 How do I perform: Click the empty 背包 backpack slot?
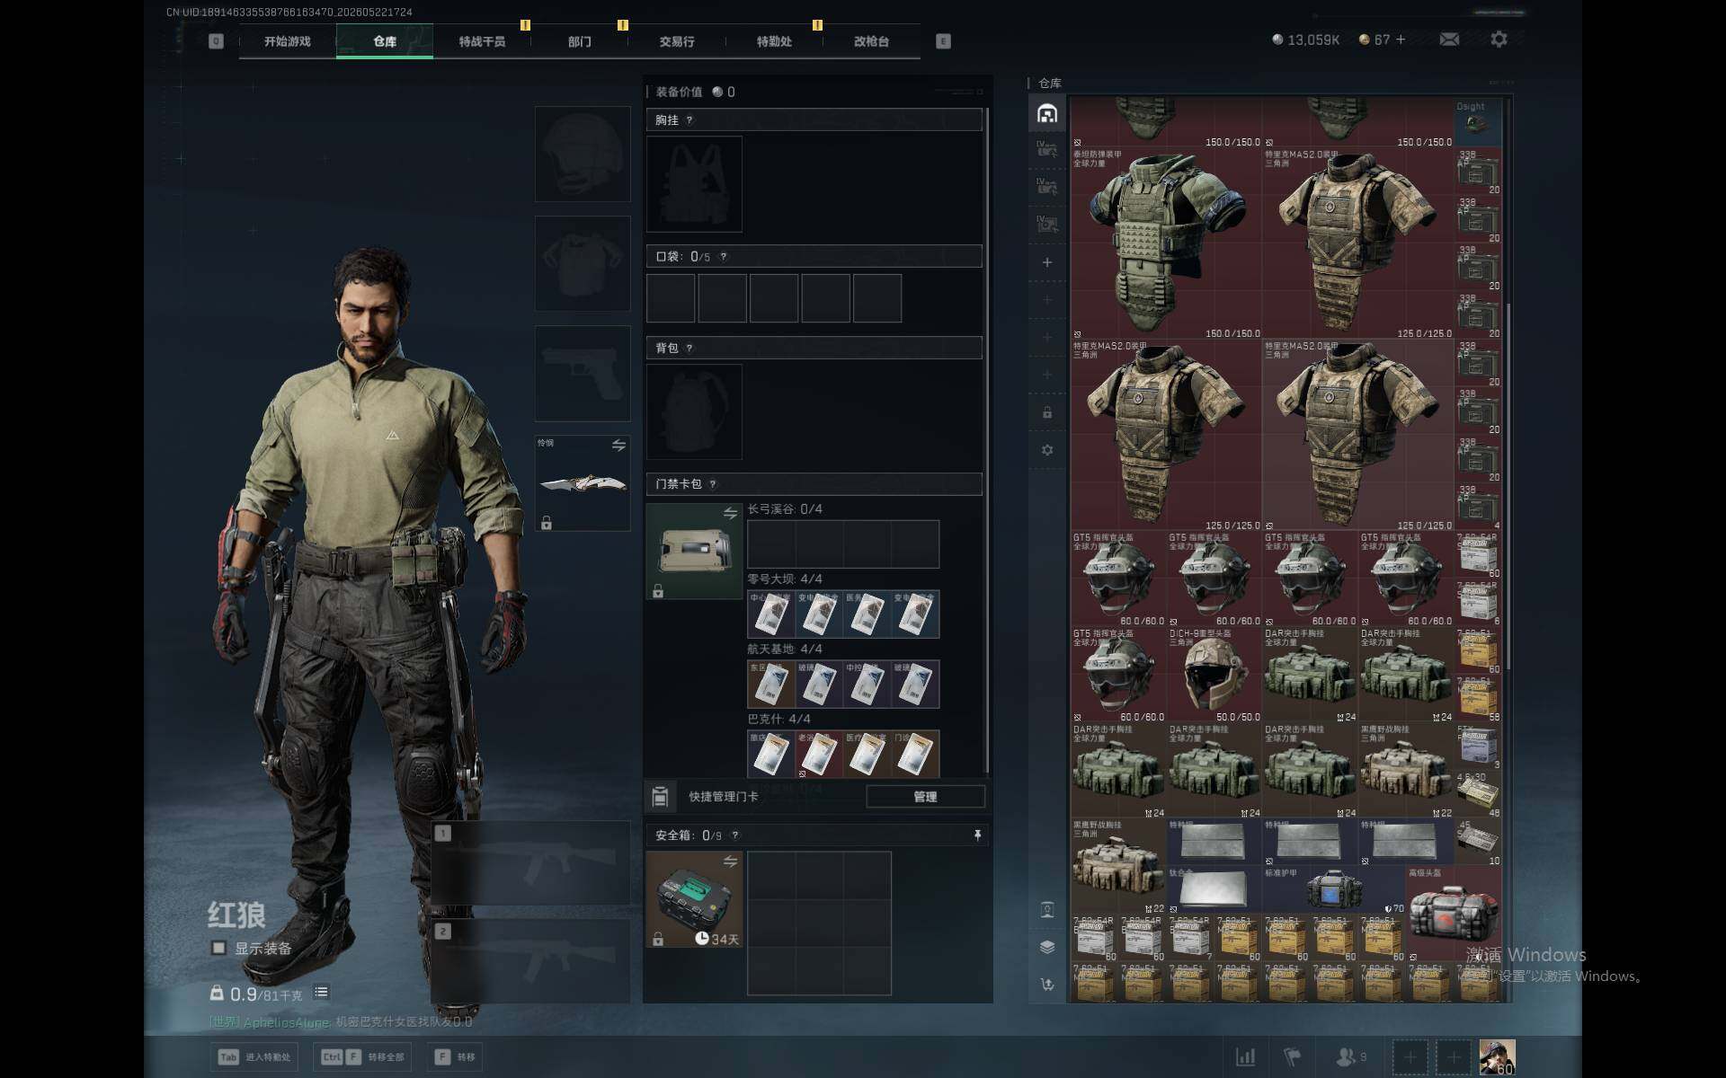(694, 411)
